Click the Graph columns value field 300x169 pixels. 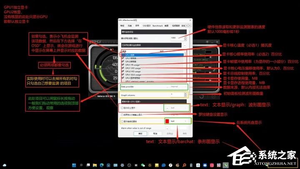coord(177,94)
